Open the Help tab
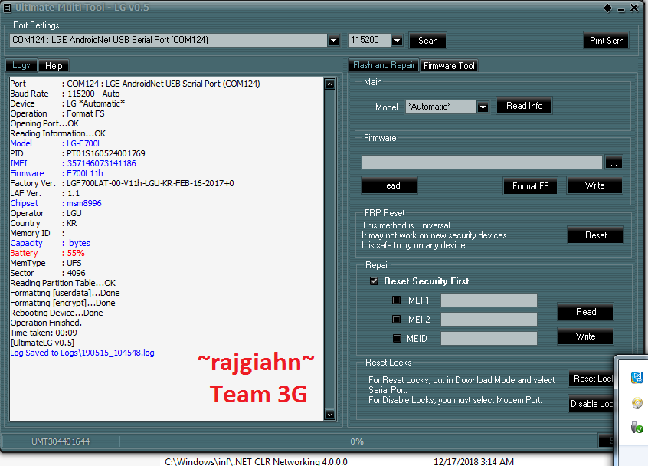Screen dimensions: 648x466 click(54, 66)
